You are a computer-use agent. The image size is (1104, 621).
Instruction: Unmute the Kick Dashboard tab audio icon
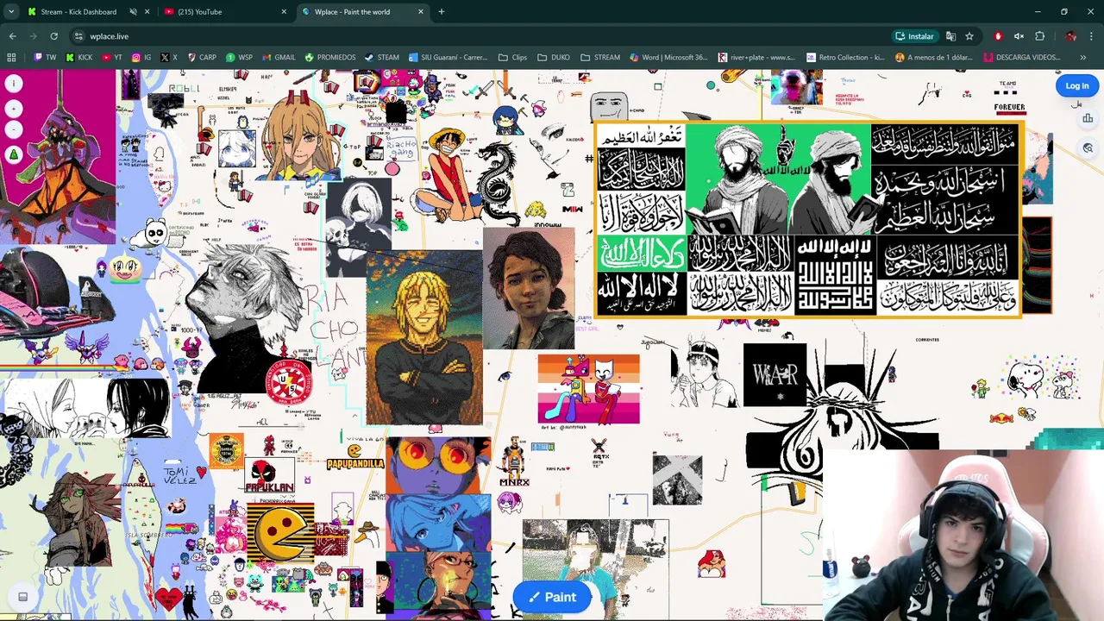tap(133, 12)
